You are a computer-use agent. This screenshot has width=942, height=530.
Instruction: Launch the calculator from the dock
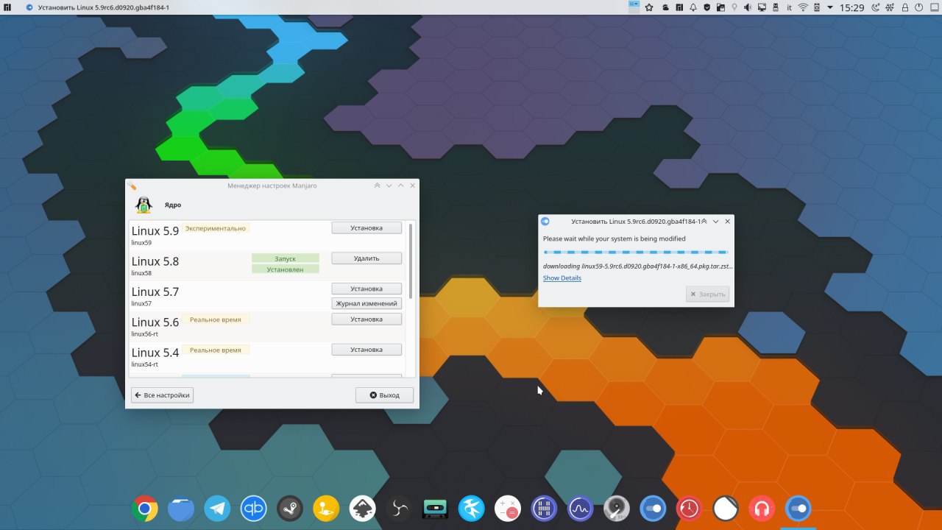[508, 508]
